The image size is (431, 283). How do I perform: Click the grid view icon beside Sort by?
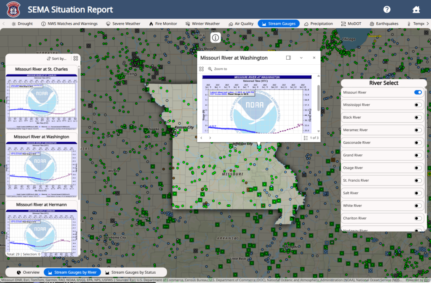76,58
